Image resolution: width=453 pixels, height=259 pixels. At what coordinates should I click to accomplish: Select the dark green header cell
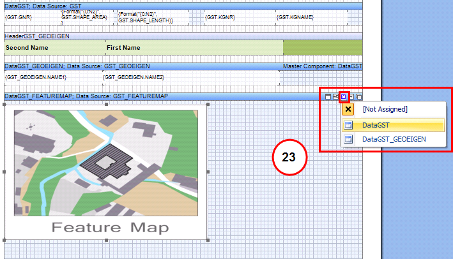tap(323, 48)
